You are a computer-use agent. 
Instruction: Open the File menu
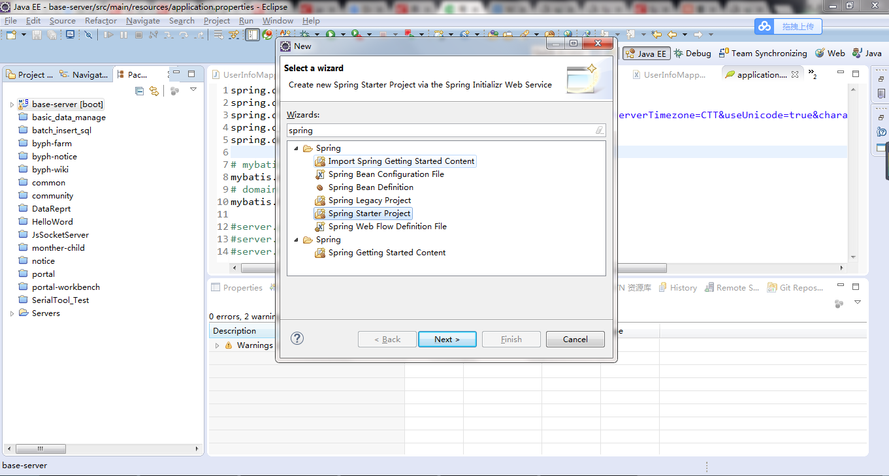pyautogui.click(x=10, y=20)
